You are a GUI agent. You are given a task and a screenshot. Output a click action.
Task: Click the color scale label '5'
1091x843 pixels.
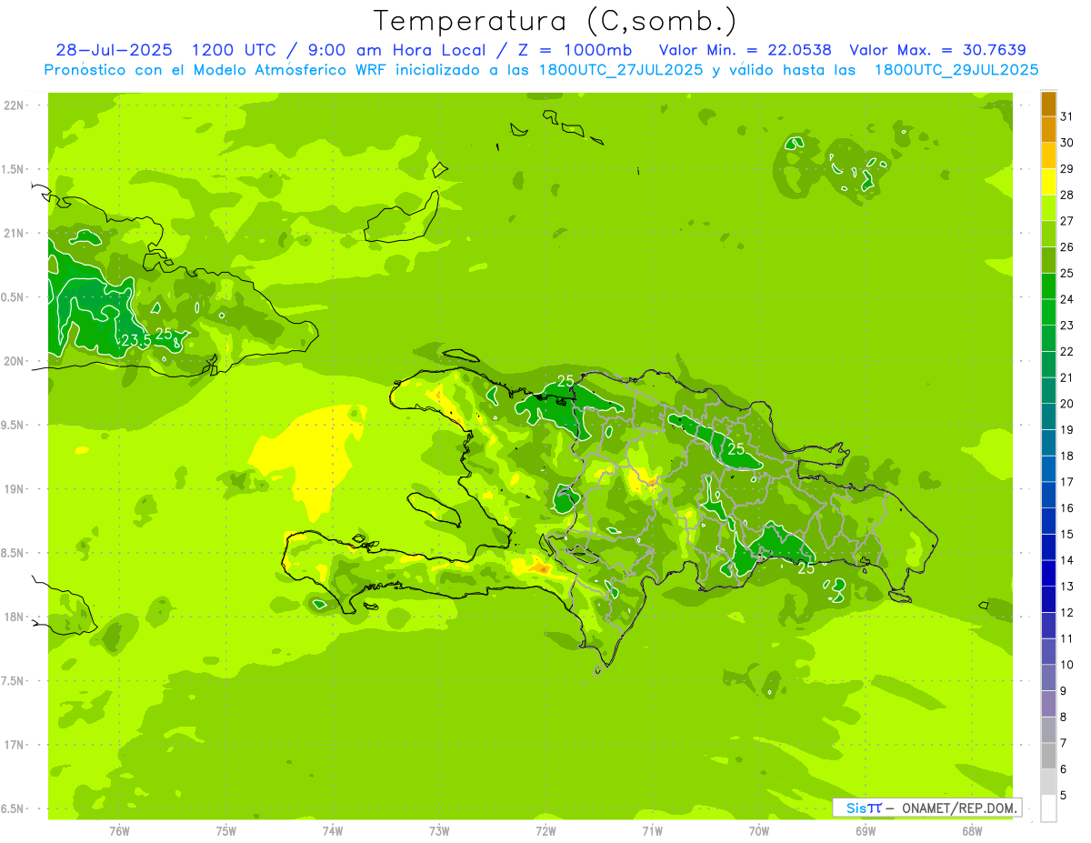click(1064, 796)
